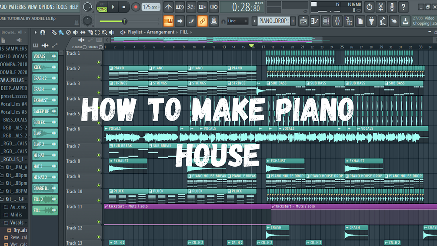Image resolution: width=437 pixels, height=246 pixels.
Task: Open the Mixer icon
Action: click(x=337, y=21)
